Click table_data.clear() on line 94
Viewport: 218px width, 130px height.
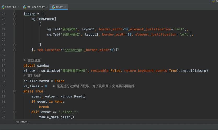(56, 117)
